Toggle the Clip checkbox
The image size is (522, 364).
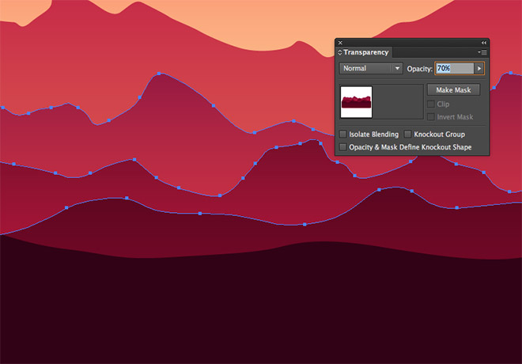point(431,104)
